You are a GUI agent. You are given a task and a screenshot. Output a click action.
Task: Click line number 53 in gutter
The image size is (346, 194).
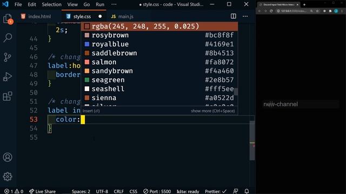tap(34, 120)
